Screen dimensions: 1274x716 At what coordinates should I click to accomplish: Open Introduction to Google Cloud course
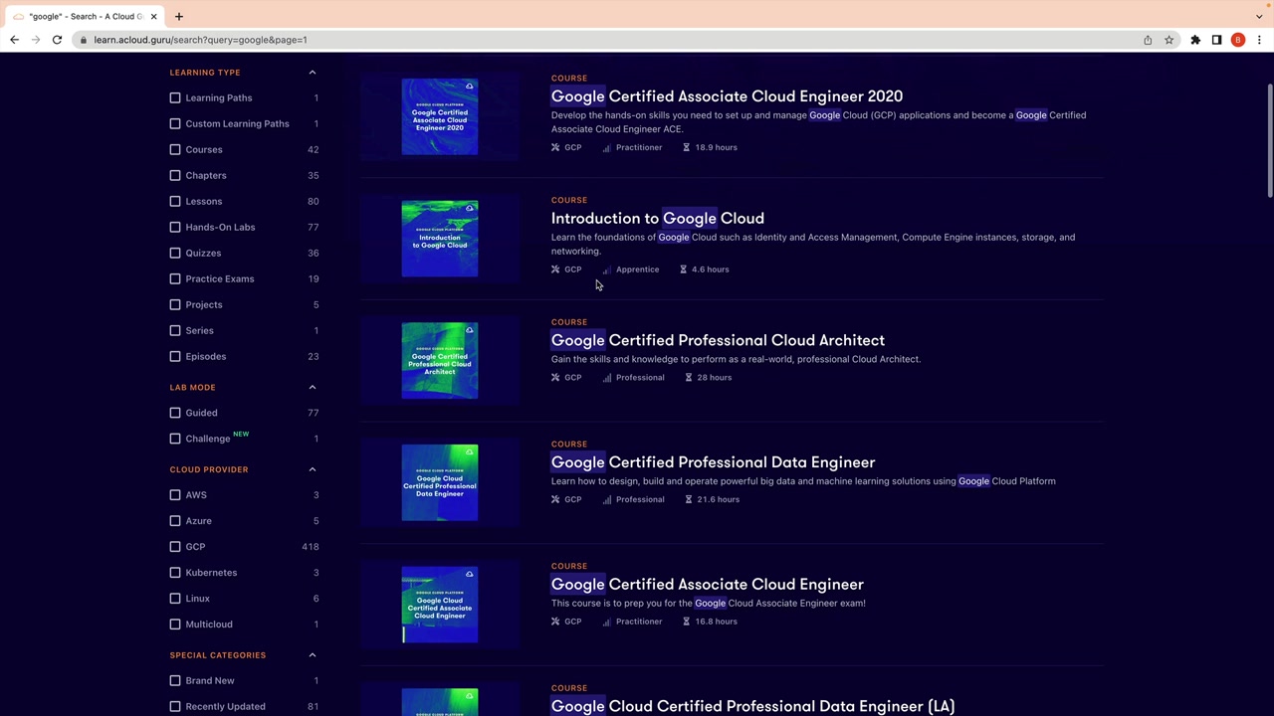[657, 219]
